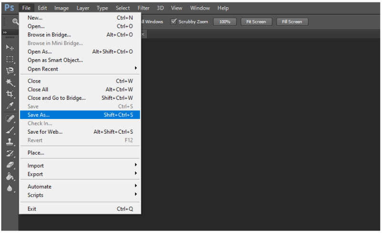This screenshot has height=233, width=382.
Task: Select the Healing Brush tool
Action: [10, 119]
